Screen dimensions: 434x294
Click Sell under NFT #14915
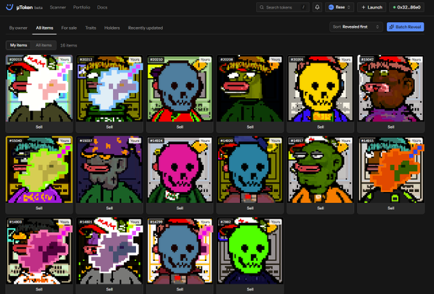[391, 208]
